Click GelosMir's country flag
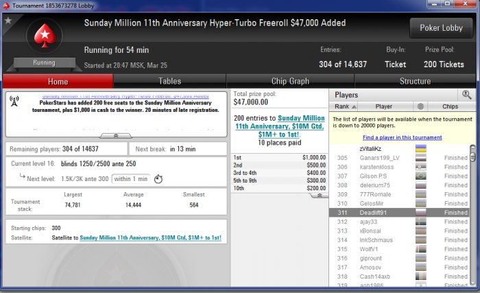The height and width of the screenshot is (293, 480). (x=421, y=204)
